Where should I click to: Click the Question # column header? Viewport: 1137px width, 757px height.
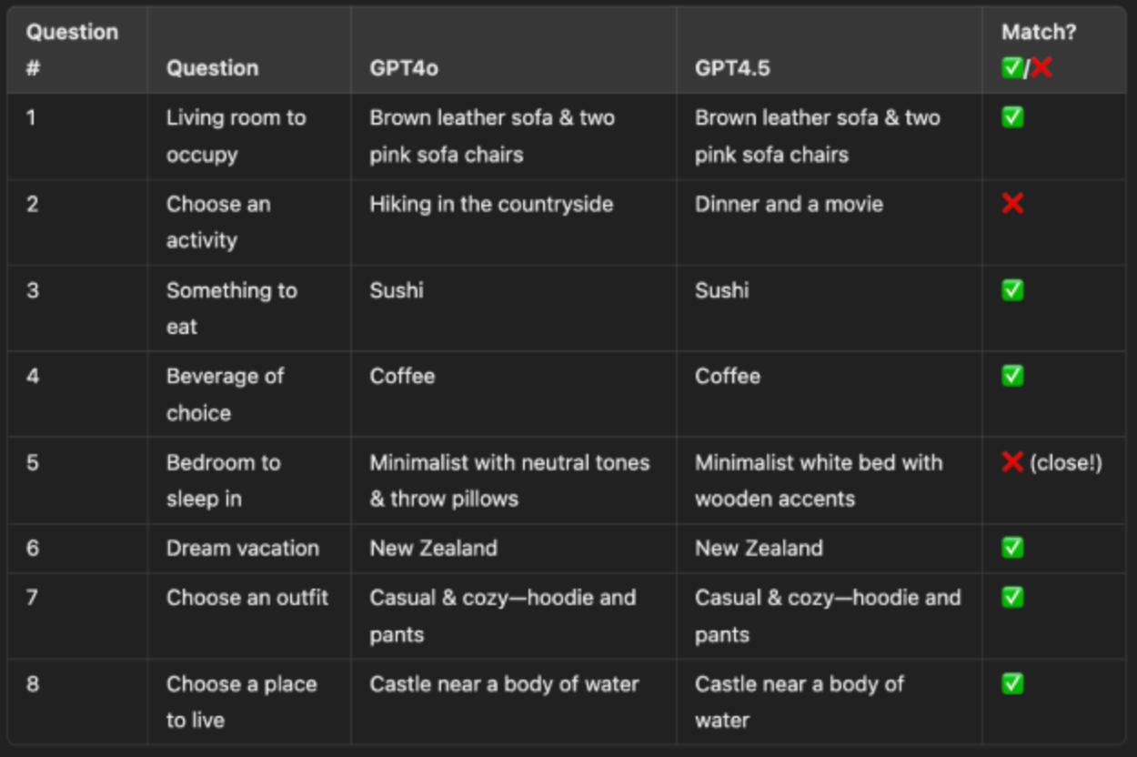(x=72, y=50)
